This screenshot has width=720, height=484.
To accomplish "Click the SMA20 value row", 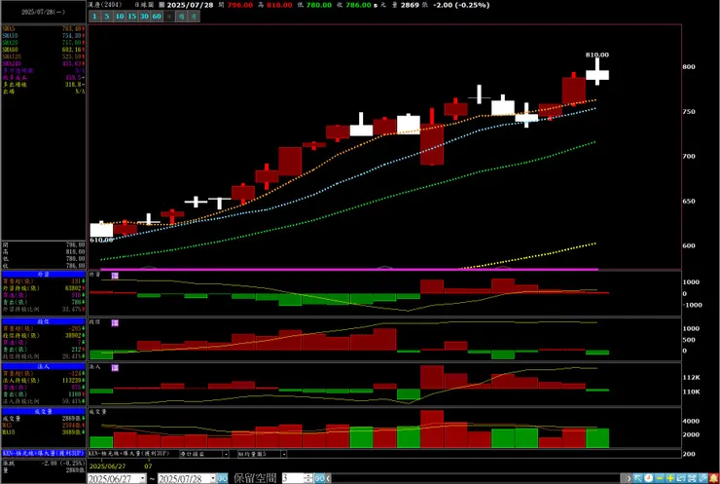I will tap(43, 42).
